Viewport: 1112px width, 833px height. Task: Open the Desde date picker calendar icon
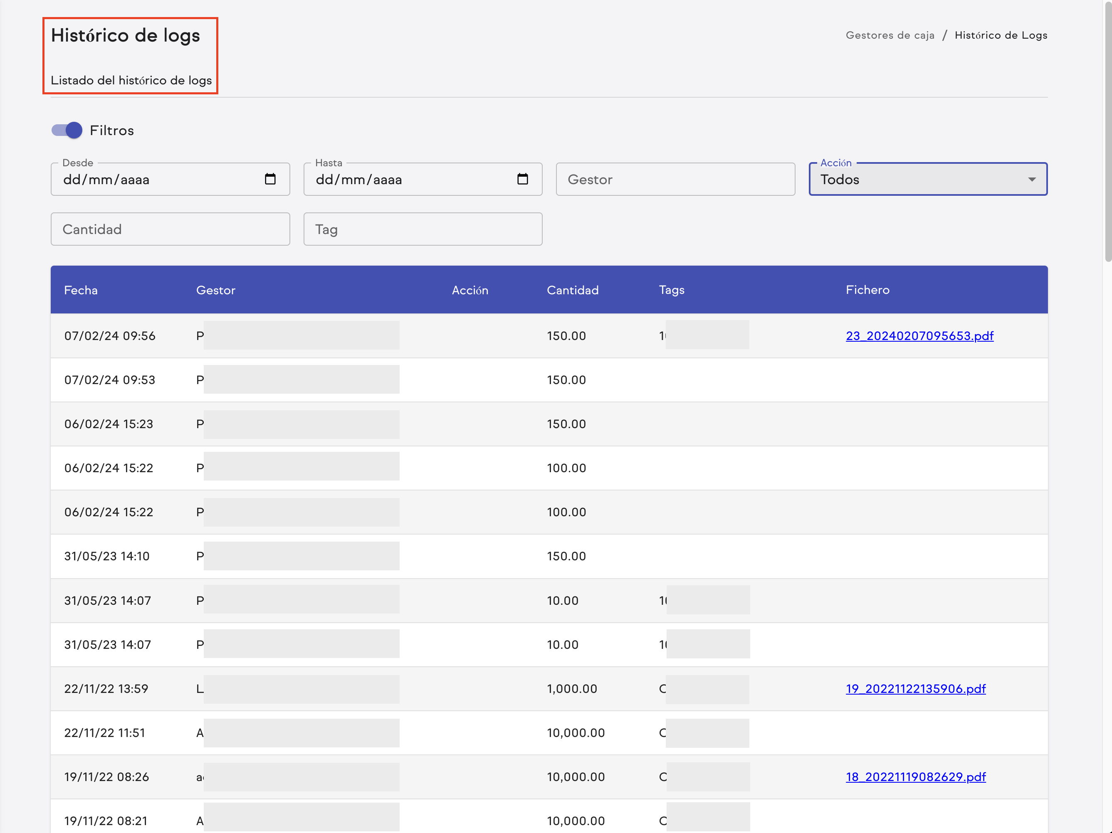(x=270, y=180)
